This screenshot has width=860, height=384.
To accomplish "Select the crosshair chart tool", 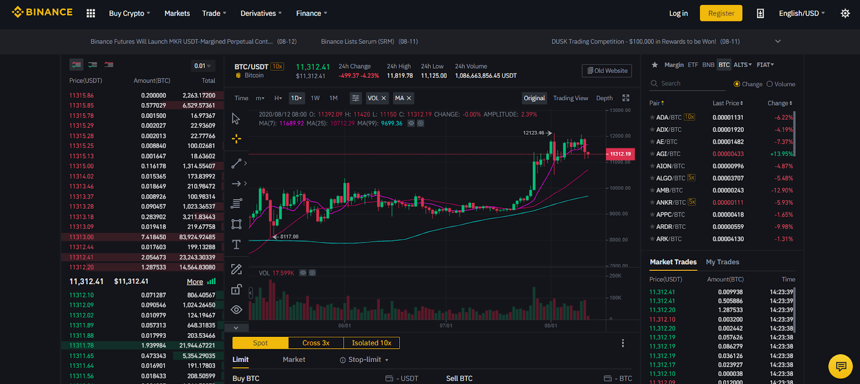I will (x=236, y=139).
